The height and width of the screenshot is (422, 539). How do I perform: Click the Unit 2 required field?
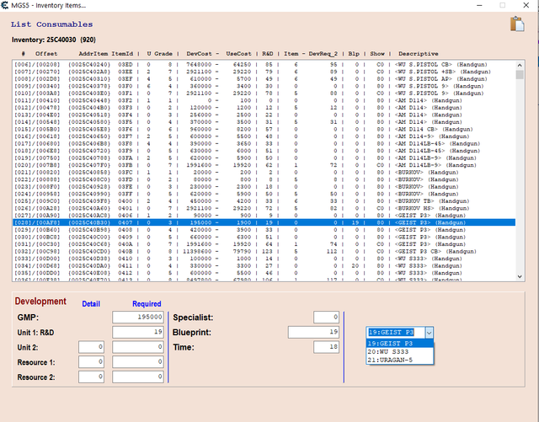[x=138, y=347]
